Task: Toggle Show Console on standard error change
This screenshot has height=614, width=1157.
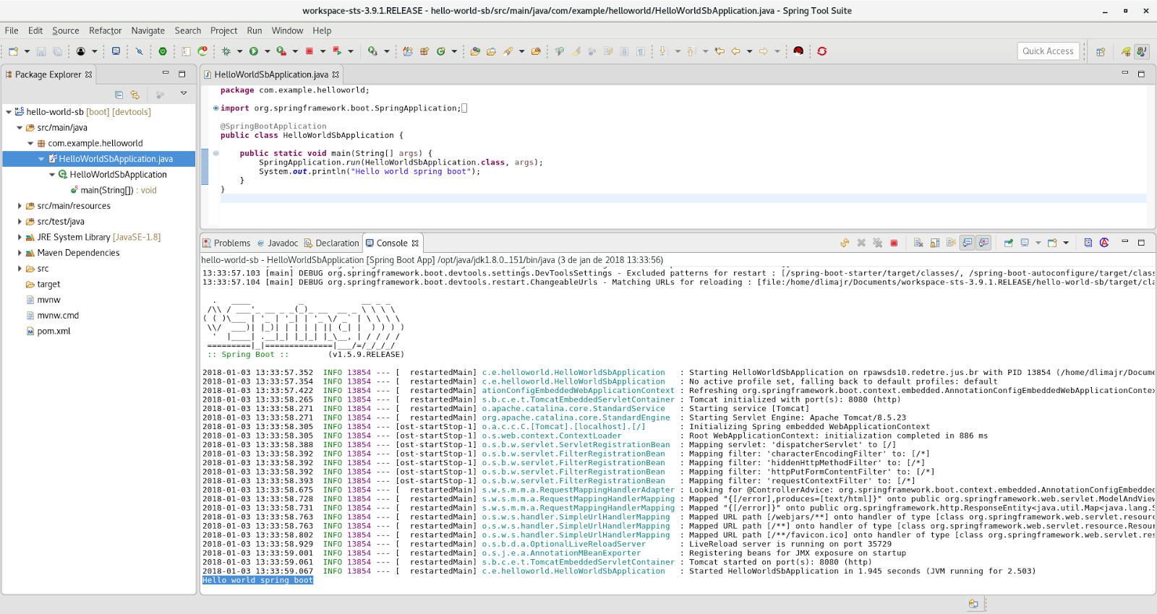Action: (x=983, y=243)
